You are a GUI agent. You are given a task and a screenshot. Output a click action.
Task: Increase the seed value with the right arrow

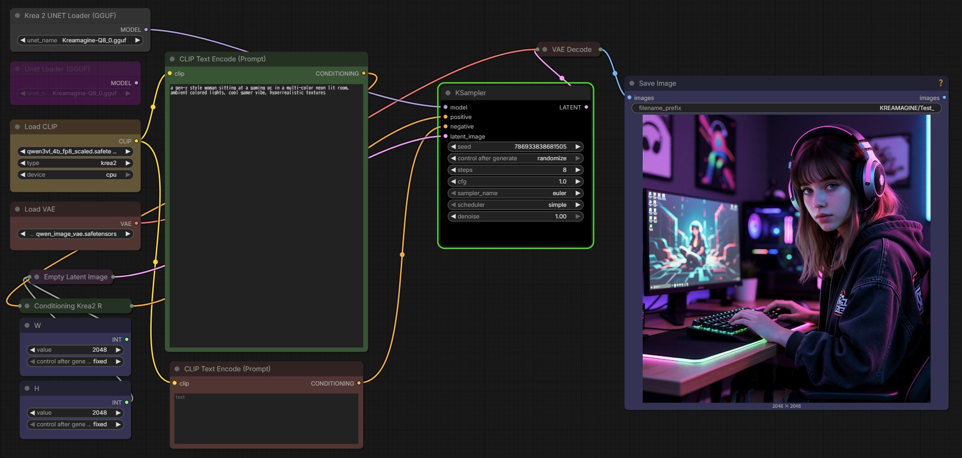[x=578, y=146]
